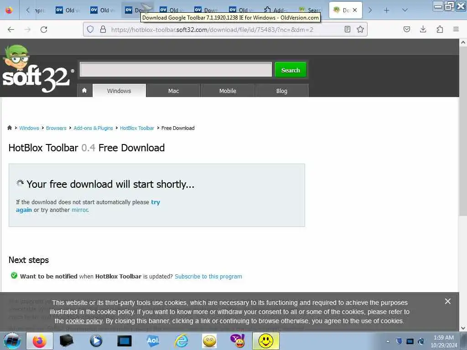The image size is (467, 350).
Task: Select the Mobile navigation tab
Action: (x=228, y=91)
